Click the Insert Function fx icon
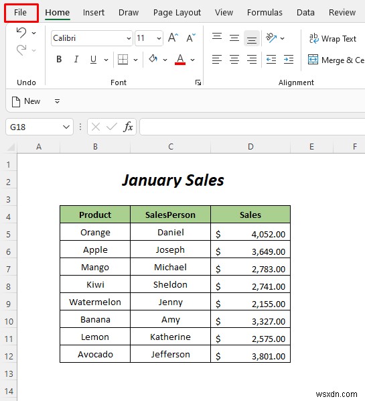This screenshot has height=401, width=365. click(128, 127)
